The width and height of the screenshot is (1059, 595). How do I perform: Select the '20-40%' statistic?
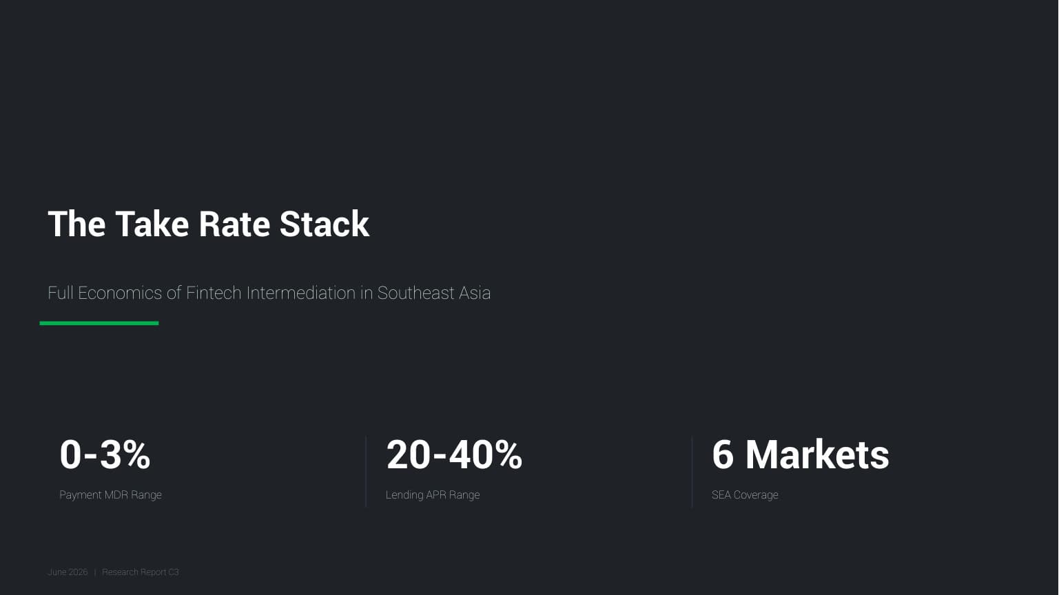[454, 455]
